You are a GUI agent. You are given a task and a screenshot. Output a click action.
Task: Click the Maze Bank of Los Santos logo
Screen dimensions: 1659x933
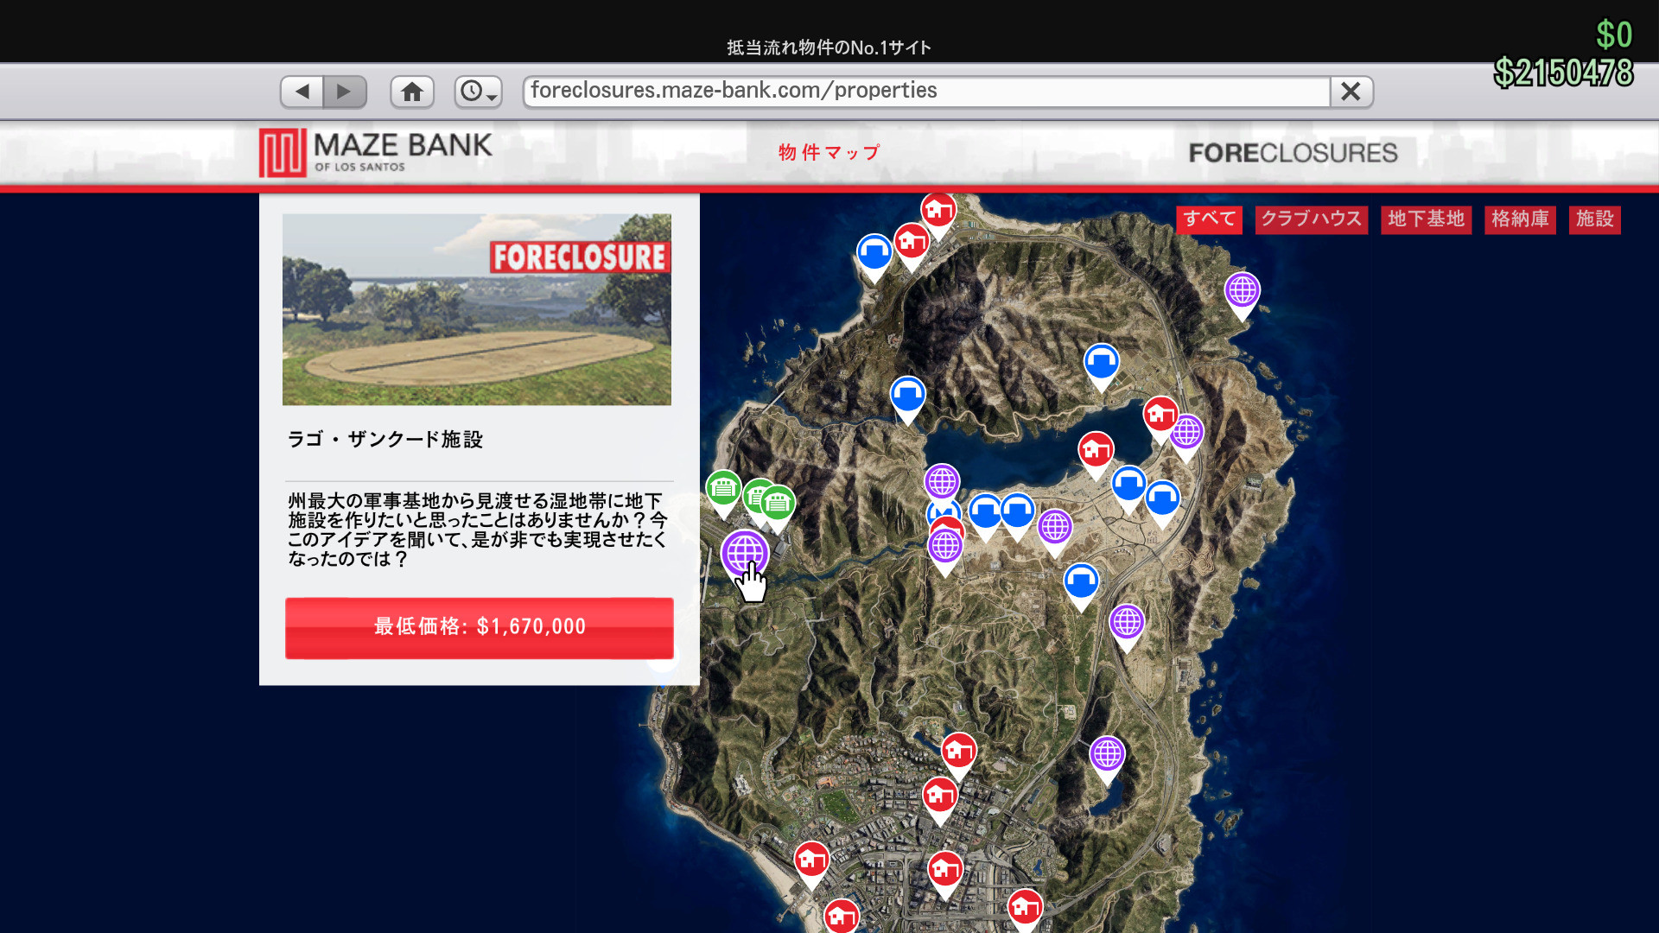click(376, 153)
